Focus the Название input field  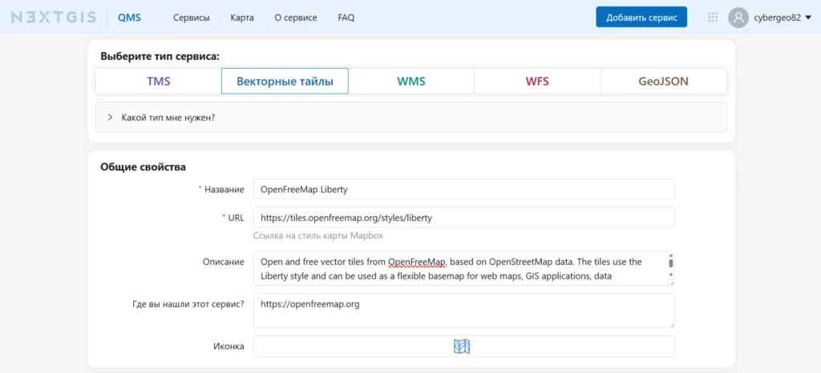pos(464,189)
